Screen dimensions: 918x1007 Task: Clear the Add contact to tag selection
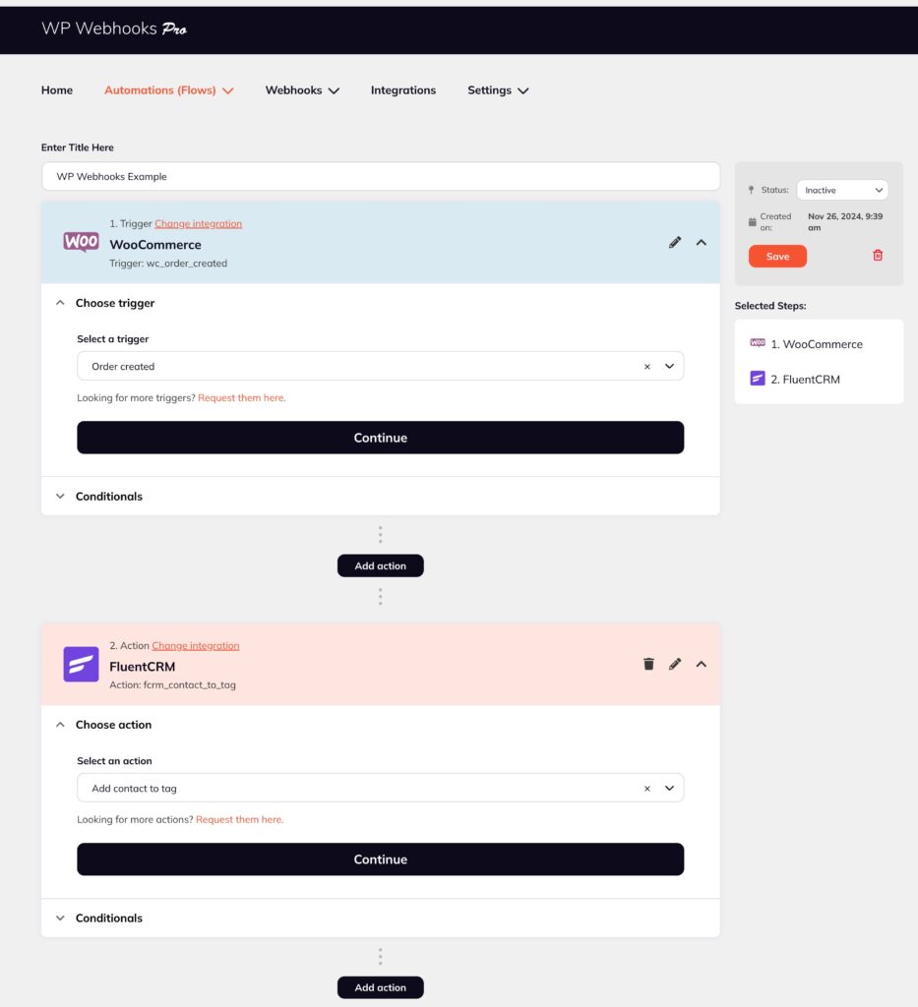(x=646, y=788)
